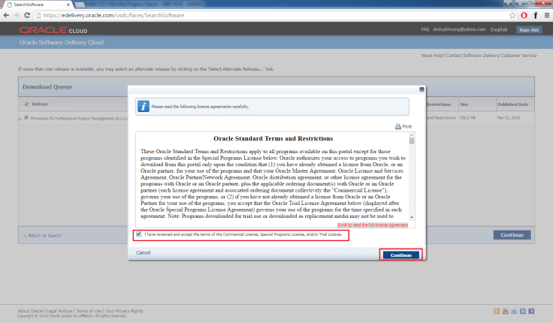Click the Opera extension icon in the toolbar
This screenshot has height=323, width=553.
click(523, 15)
